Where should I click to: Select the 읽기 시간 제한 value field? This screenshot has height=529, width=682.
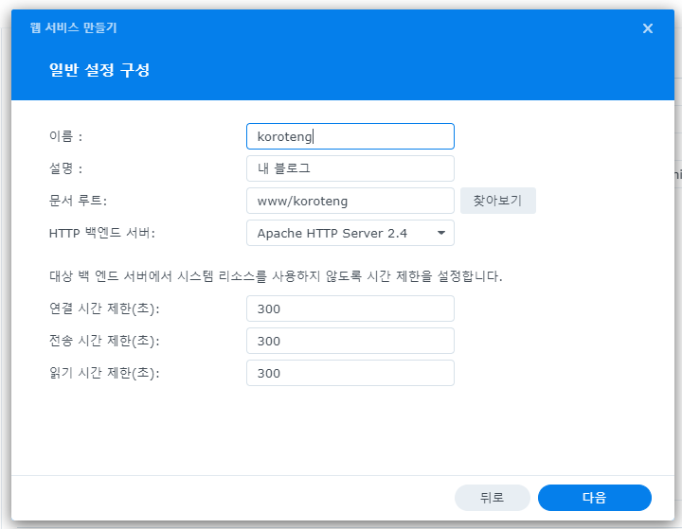click(x=350, y=373)
